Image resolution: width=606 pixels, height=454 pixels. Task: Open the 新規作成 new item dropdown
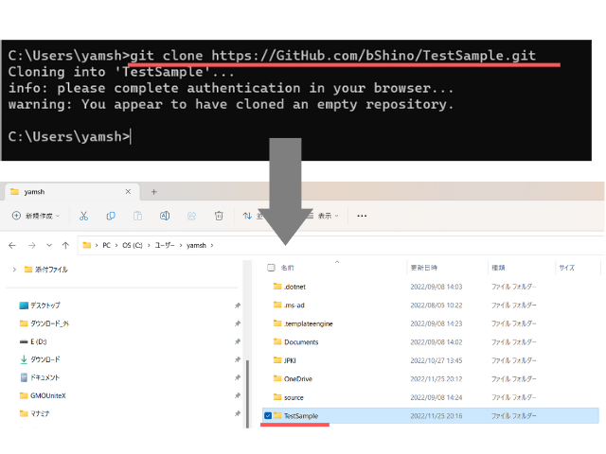(36, 216)
